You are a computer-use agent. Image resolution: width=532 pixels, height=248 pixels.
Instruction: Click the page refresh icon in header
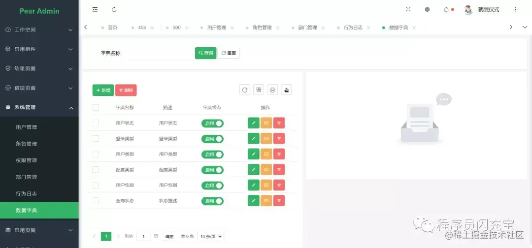click(x=114, y=9)
